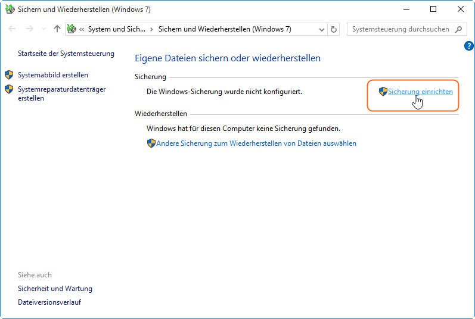
Task: Close the Sichern und Wiederherstellen window
Action: click(x=461, y=9)
